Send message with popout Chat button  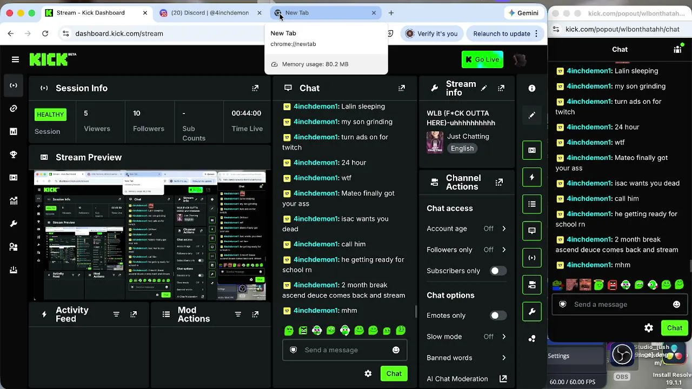pos(674,328)
